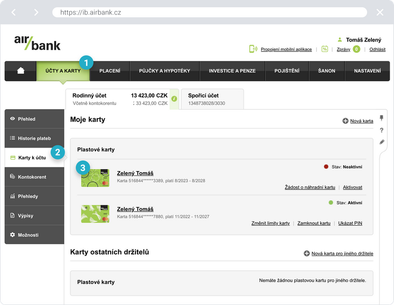Click the Aktivovat link for inactive card
The width and height of the screenshot is (394, 305).
[x=351, y=187]
